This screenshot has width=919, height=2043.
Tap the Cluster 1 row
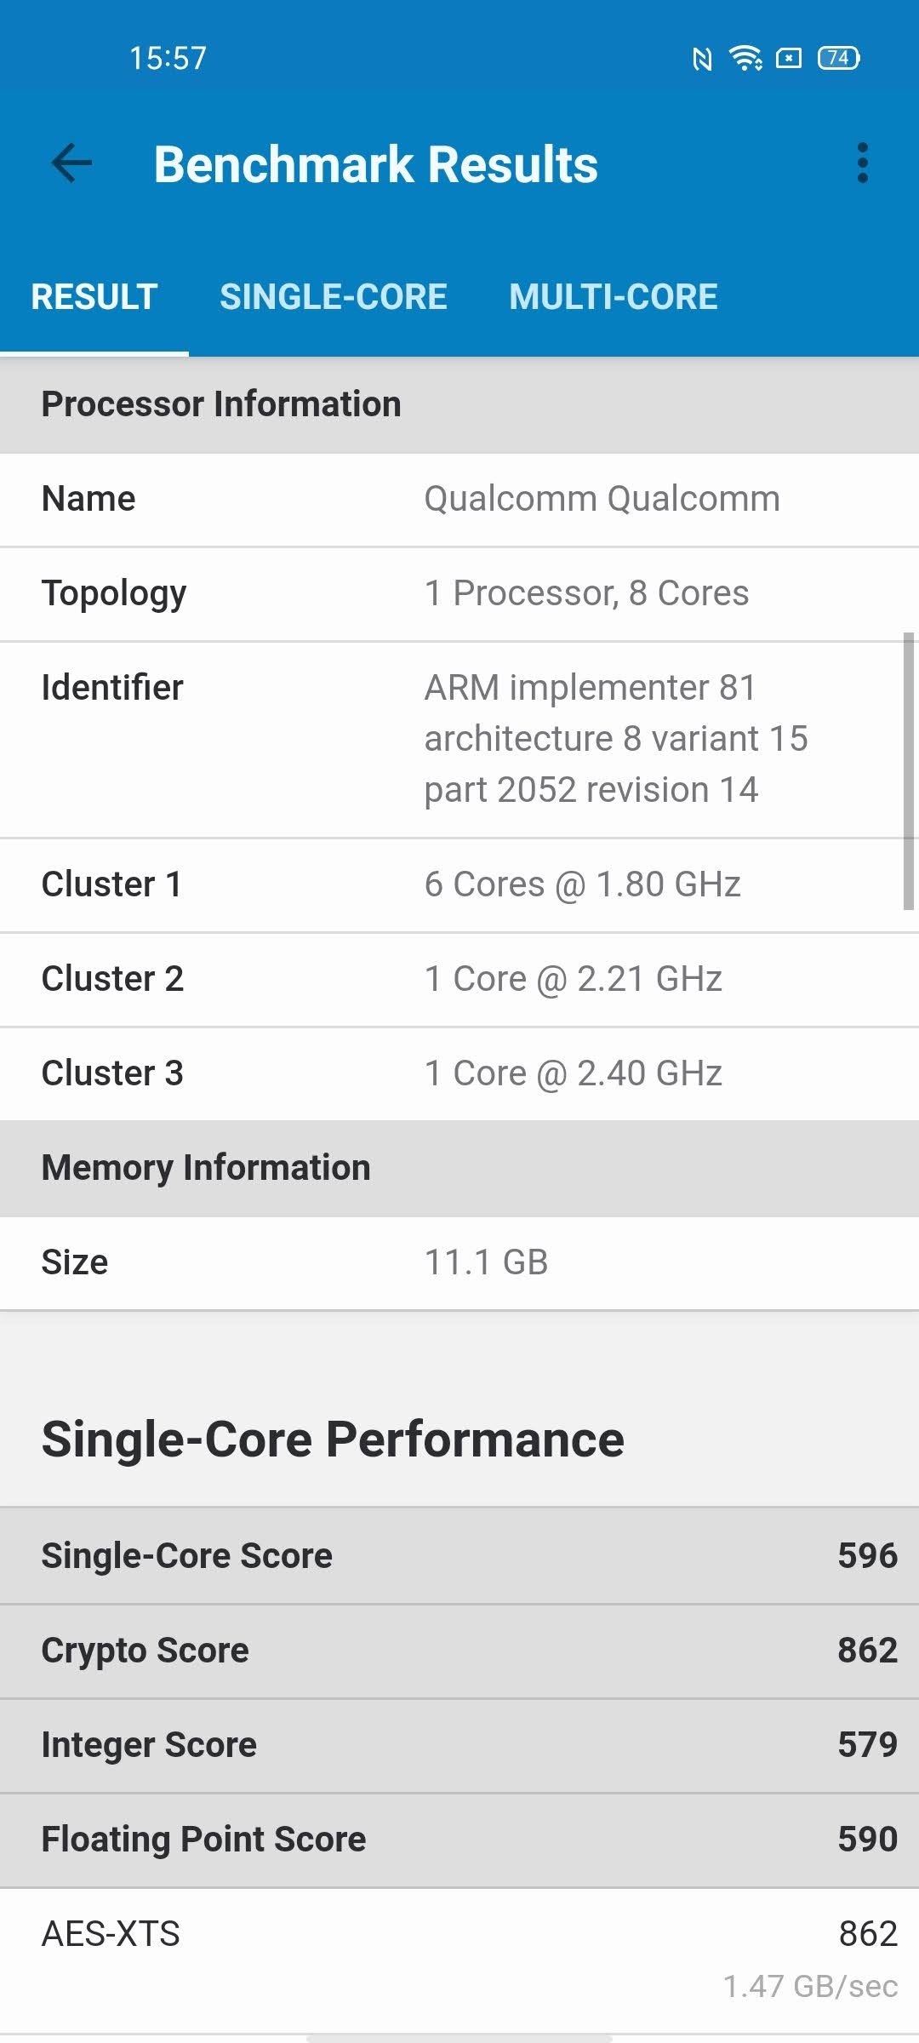[x=459, y=885]
